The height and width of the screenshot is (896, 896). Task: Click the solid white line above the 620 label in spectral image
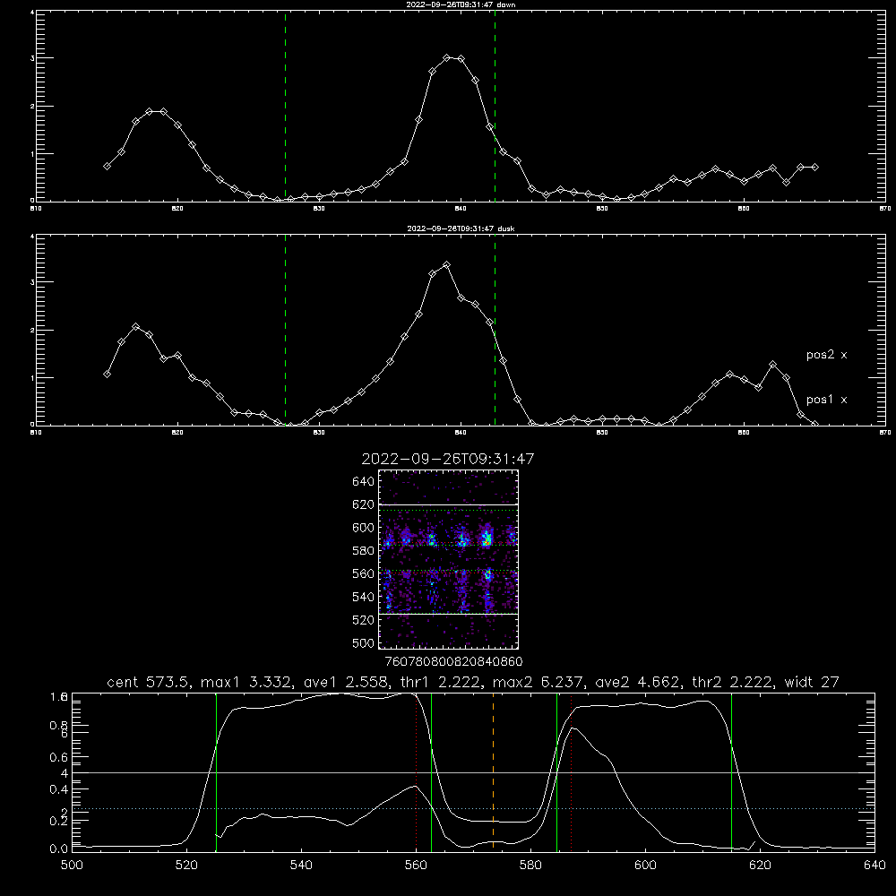449,505
